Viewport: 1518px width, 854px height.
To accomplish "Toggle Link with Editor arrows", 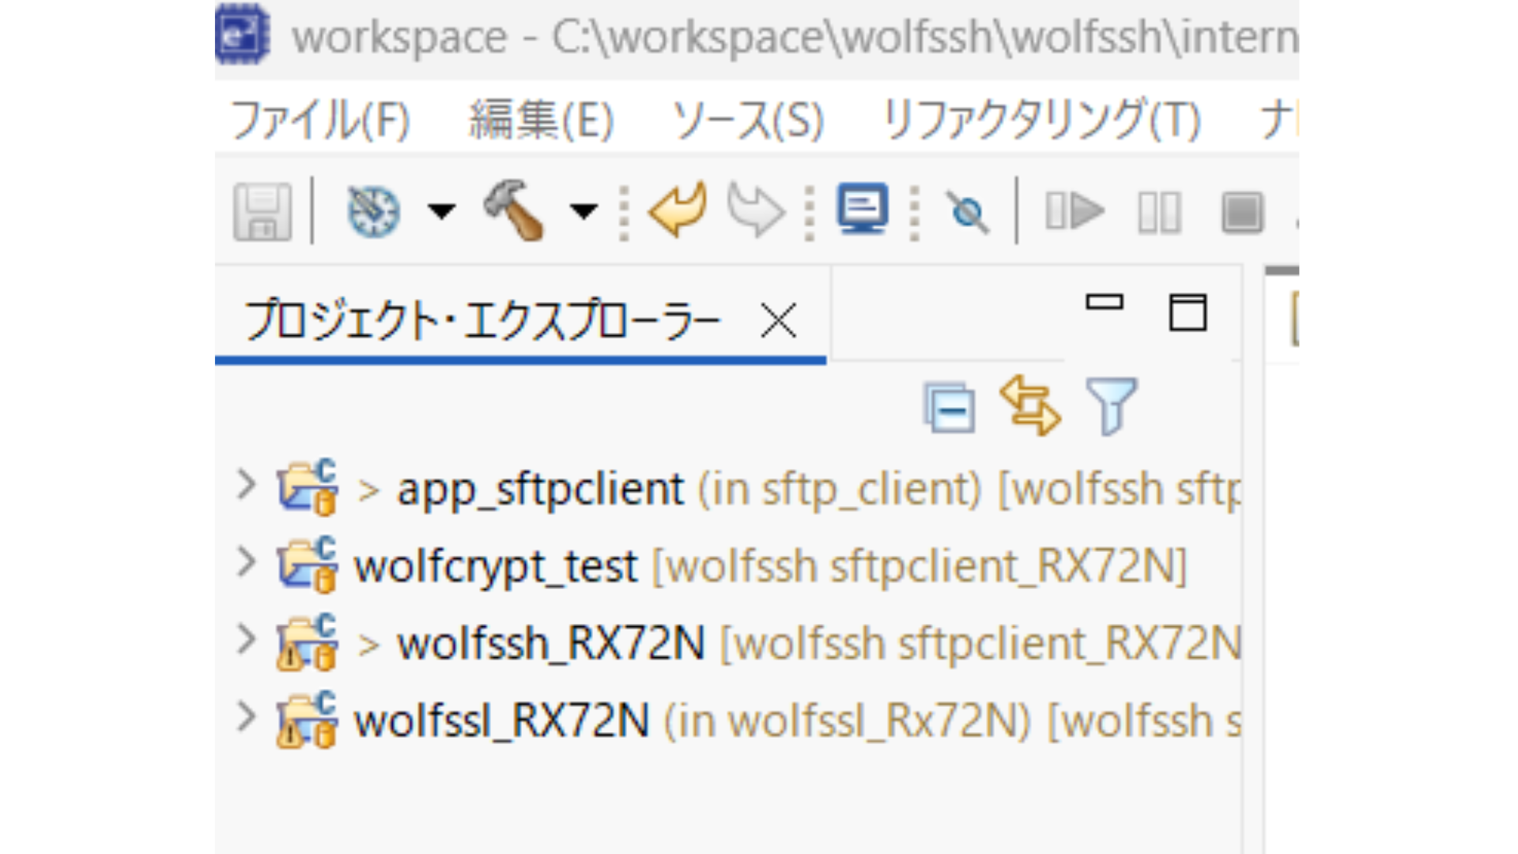I will pyautogui.click(x=1030, y=406).
